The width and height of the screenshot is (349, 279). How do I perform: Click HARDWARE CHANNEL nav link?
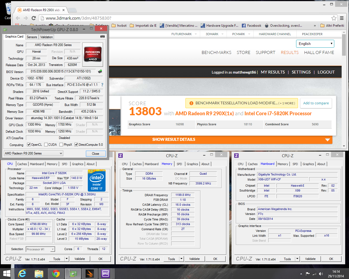(275, 34)
